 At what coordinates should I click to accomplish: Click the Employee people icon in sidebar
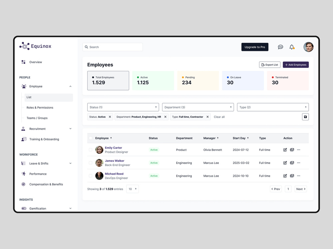pyautogui.click(x=24, y=86)
